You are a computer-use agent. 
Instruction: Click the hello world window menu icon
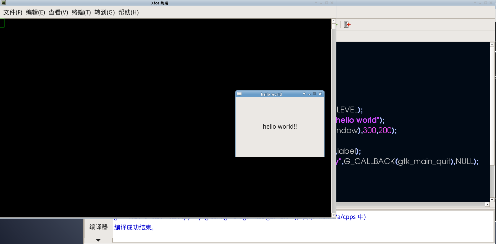[240, 94]
